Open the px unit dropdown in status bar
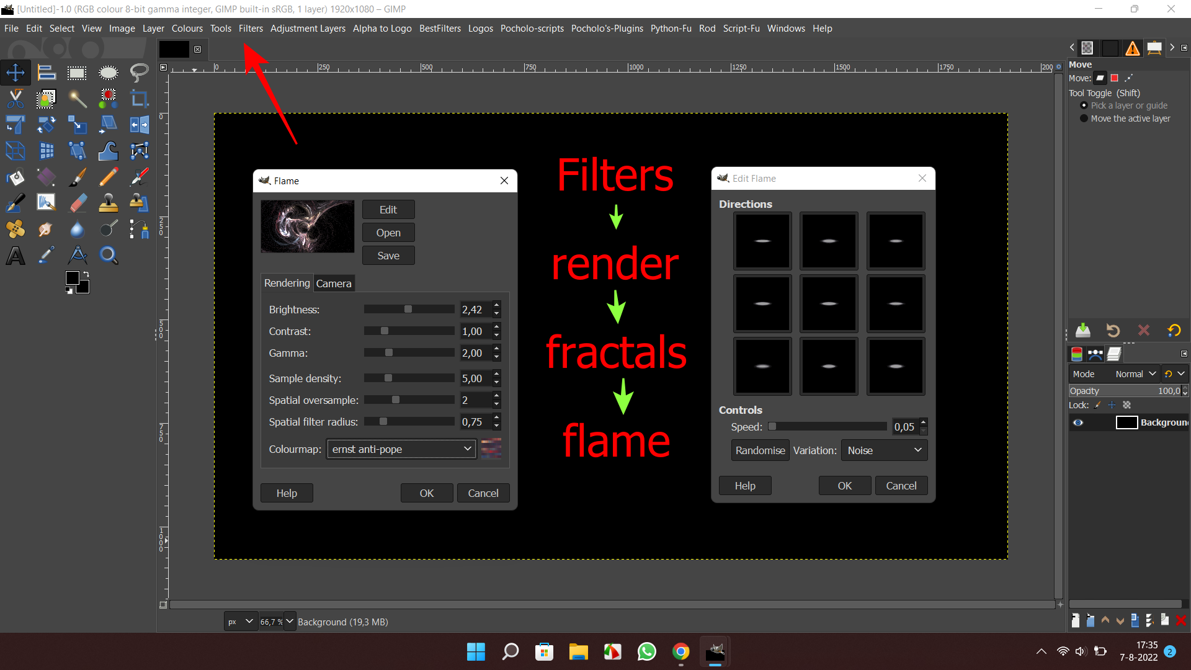 (x=241, y=622)
